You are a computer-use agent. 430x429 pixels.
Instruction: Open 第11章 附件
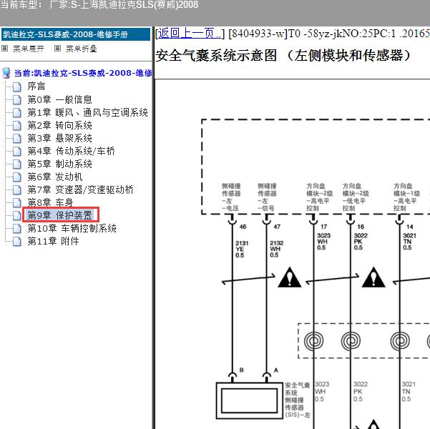53,241
